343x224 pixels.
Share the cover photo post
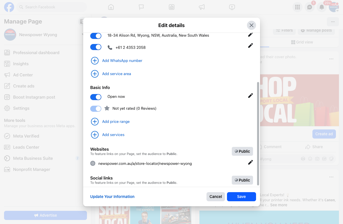[314, 147]
